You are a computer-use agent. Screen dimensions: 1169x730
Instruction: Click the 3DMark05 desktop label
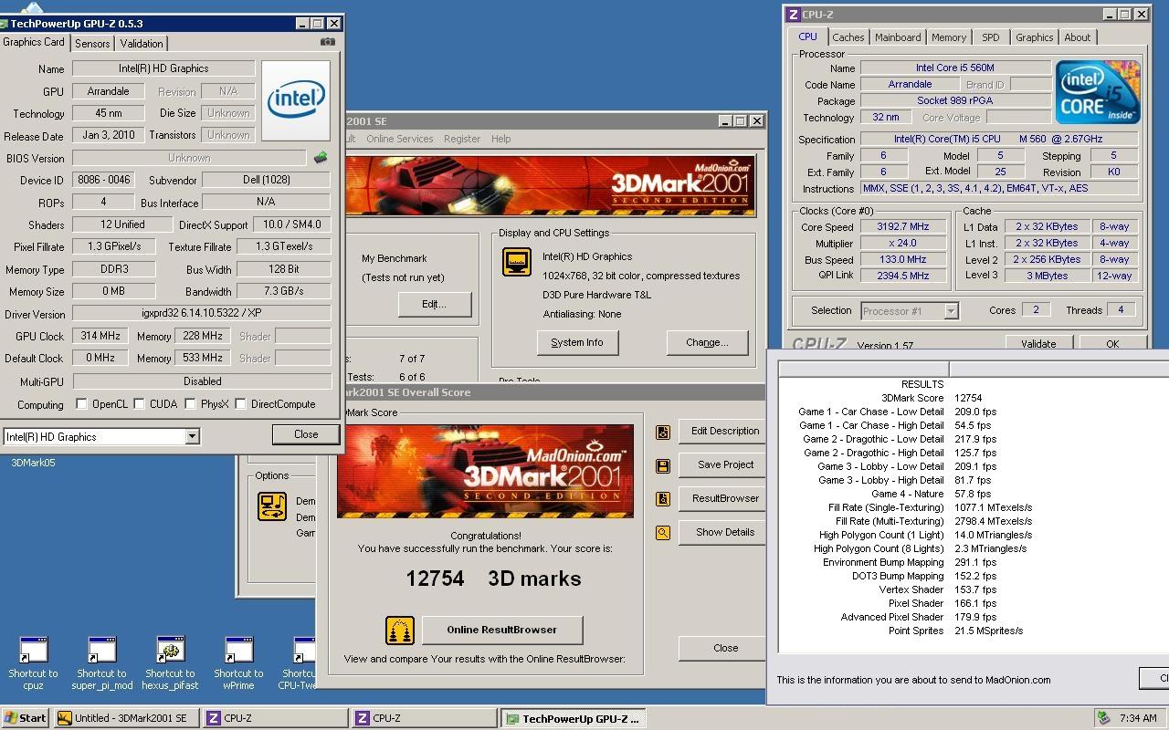[x=33, y=463]
